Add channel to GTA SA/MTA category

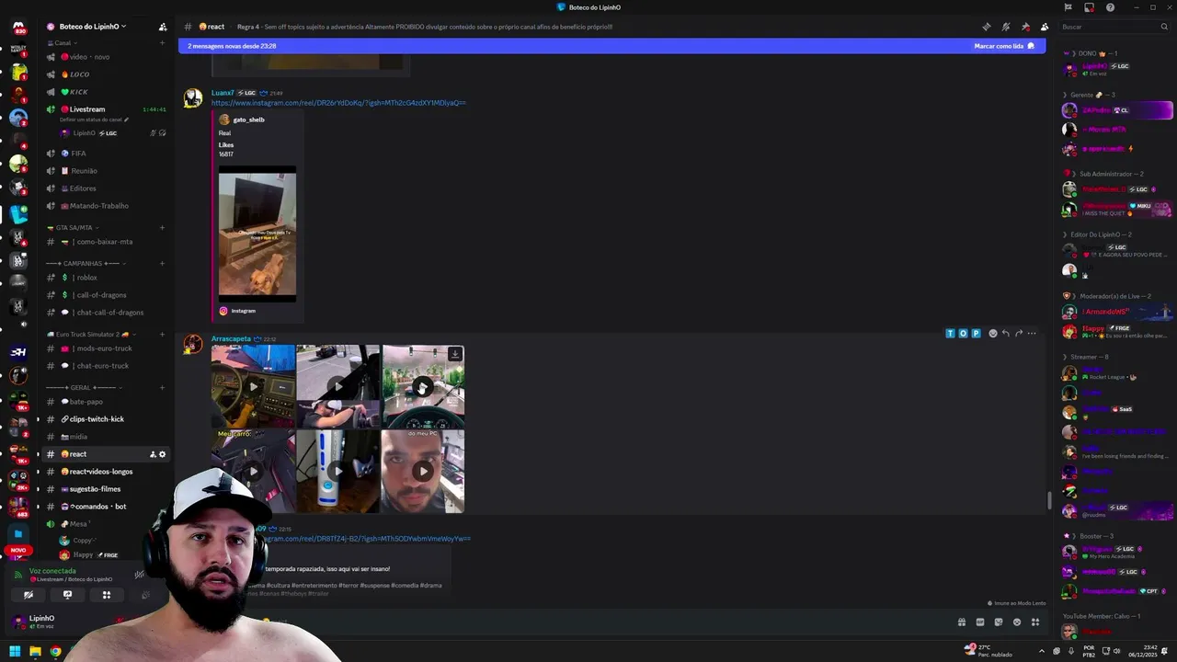point(162,227)
